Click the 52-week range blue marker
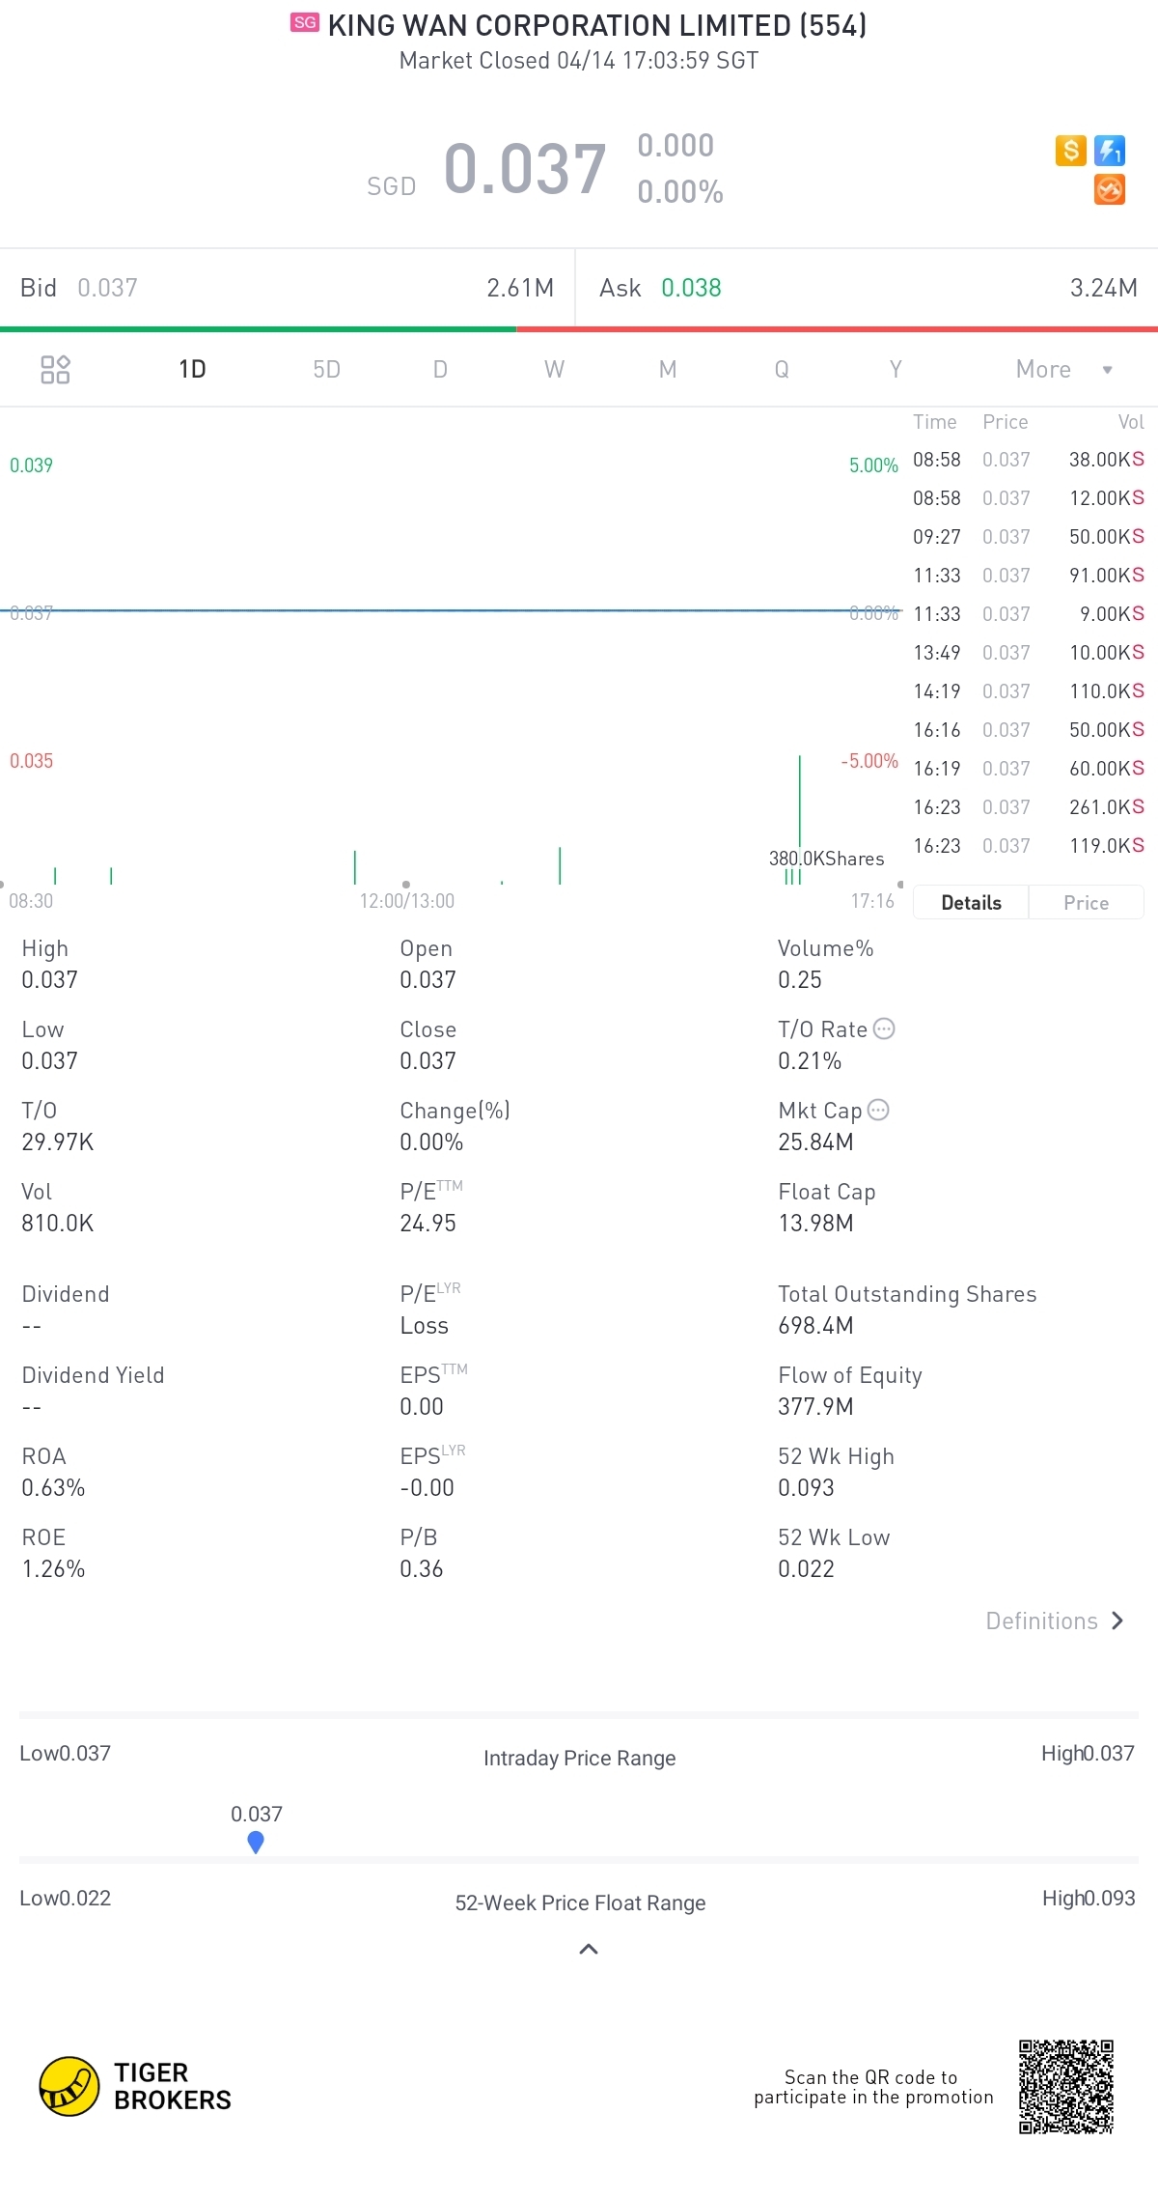Screen dimensions: 1158x2198 coord(256,1842)
